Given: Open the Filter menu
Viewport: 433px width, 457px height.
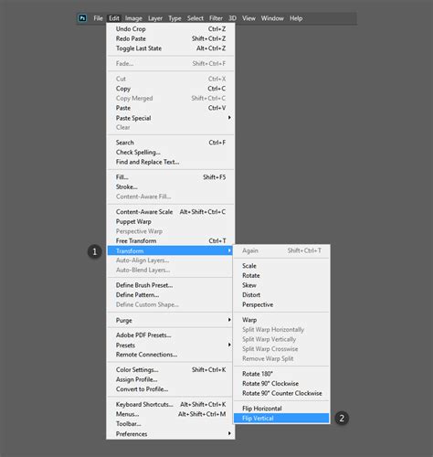Looking at the screenshot, I should [216, 18].
